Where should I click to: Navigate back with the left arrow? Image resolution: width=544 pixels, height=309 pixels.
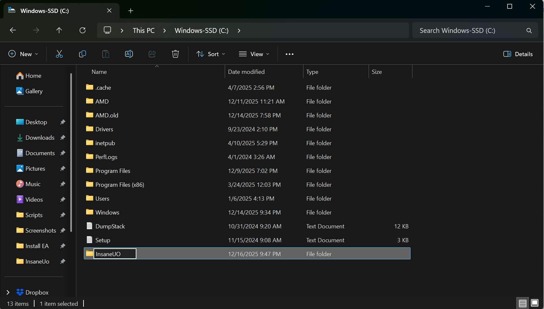click(13, 30)
